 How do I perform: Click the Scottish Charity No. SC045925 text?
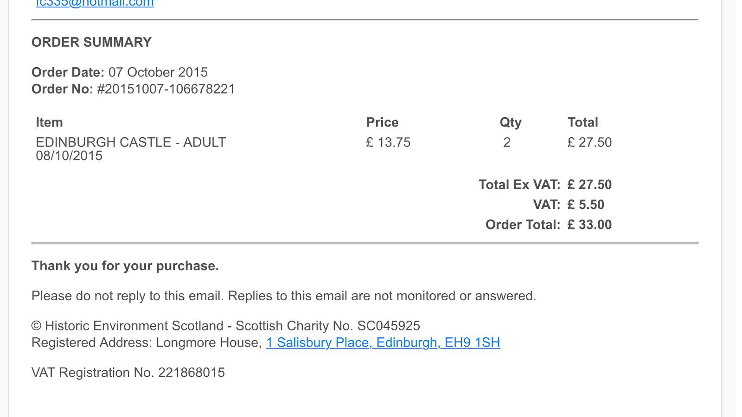[x=327, y=326]
